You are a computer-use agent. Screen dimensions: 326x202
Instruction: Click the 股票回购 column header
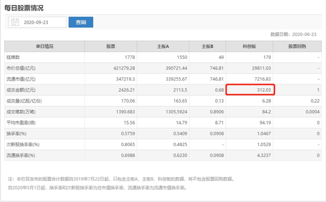point(297,46)
